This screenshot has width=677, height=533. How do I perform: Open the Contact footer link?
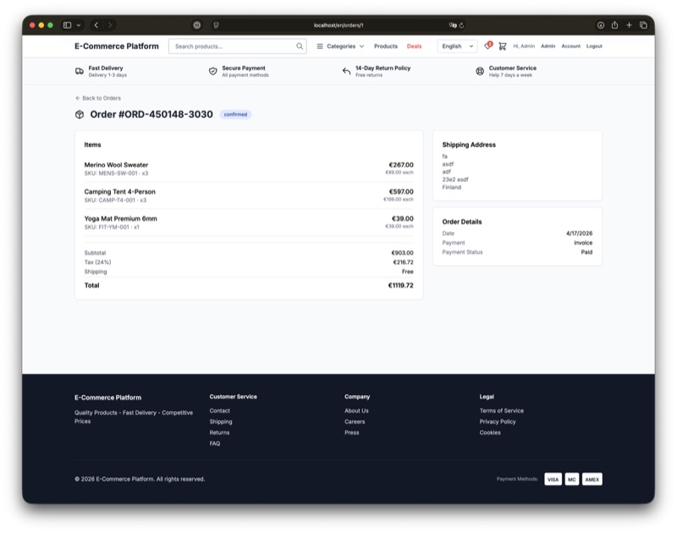pos(220,410)
